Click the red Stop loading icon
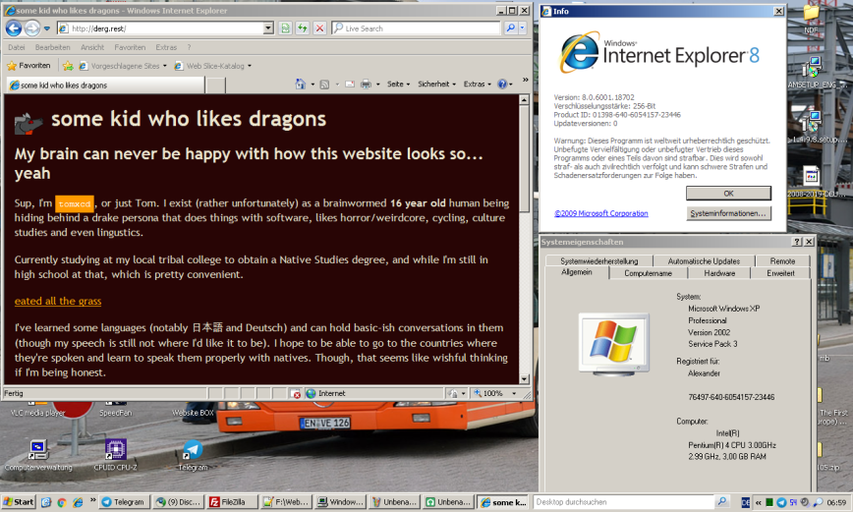 [x=319, y=28]
